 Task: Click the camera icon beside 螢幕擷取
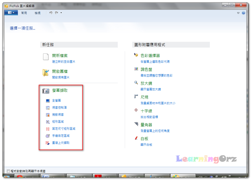46,91
